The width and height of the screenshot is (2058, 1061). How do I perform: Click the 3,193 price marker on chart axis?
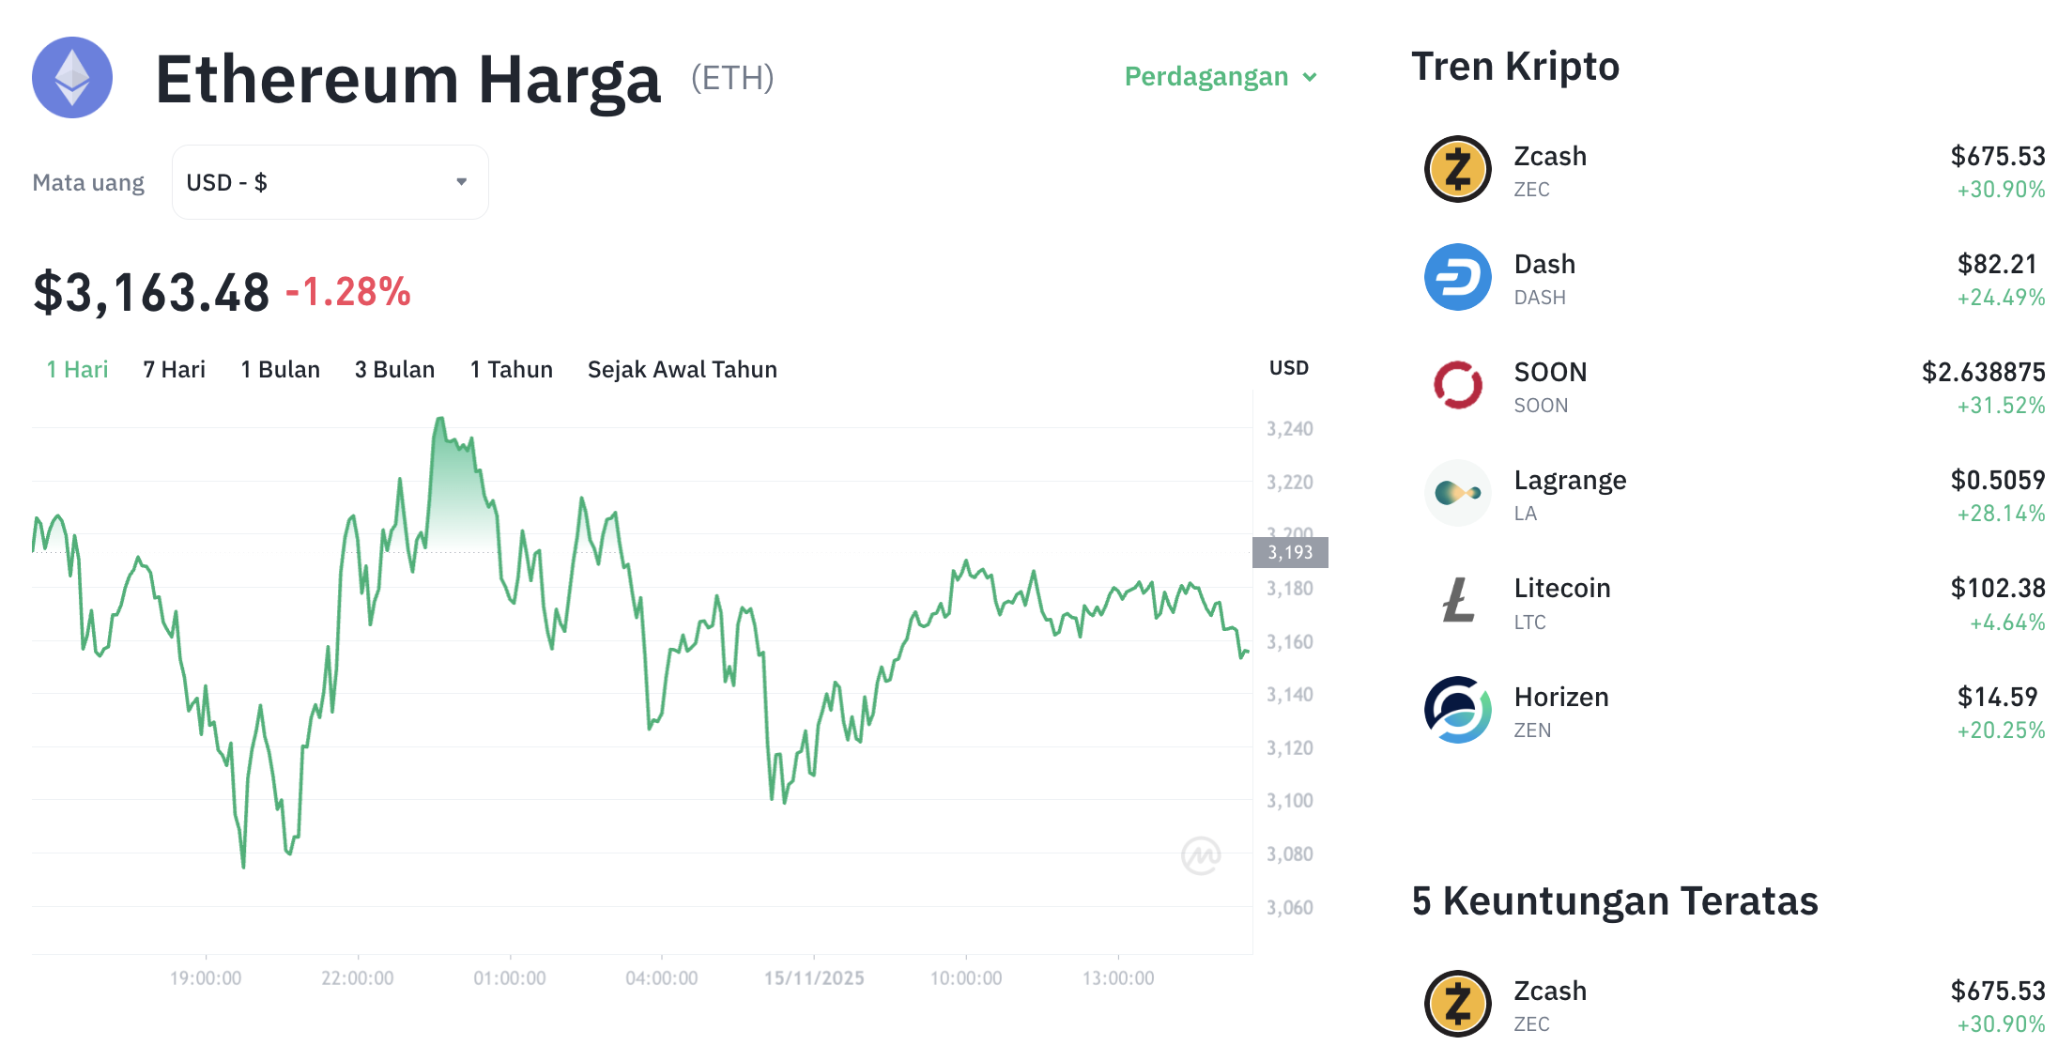(x=1290, y=552)
